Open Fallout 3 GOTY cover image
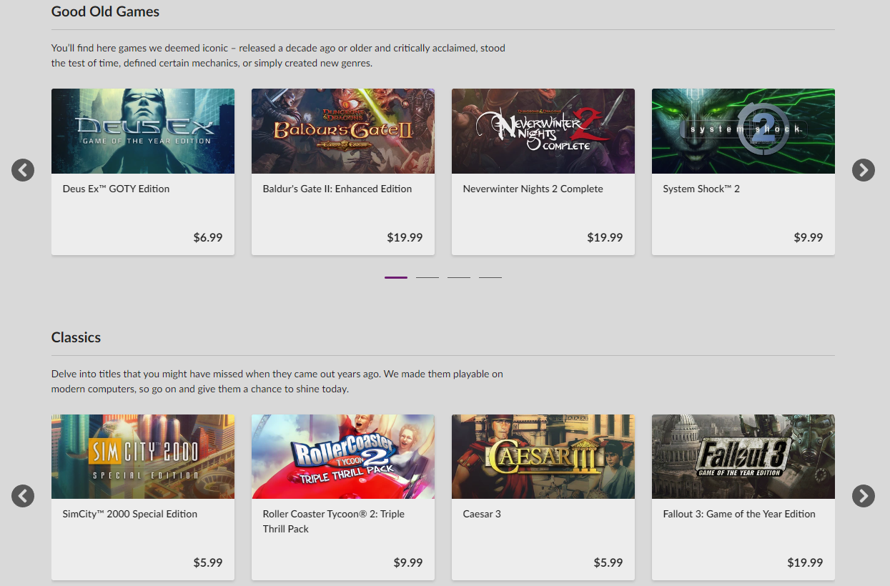Viewport: 890px width, 586px height. point(743,457)
